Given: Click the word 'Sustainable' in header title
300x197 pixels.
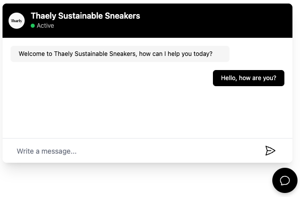Looking at the screenshot, I should click(x=81, y=16).
